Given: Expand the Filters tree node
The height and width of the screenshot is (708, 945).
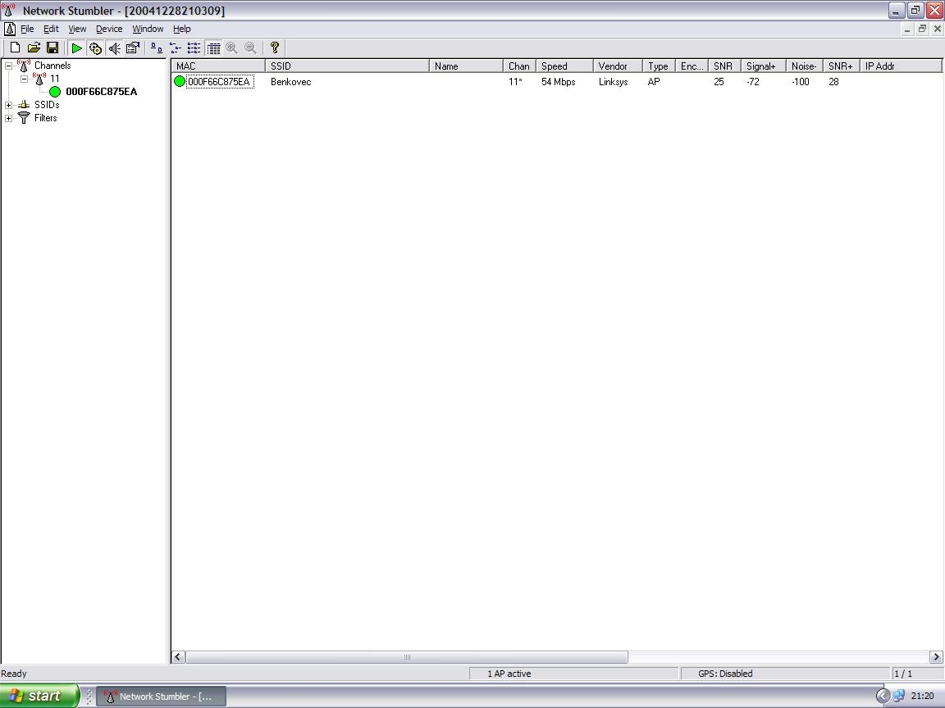Looking at the screenshot, I should pyautogui.click(x=9, y=118).
